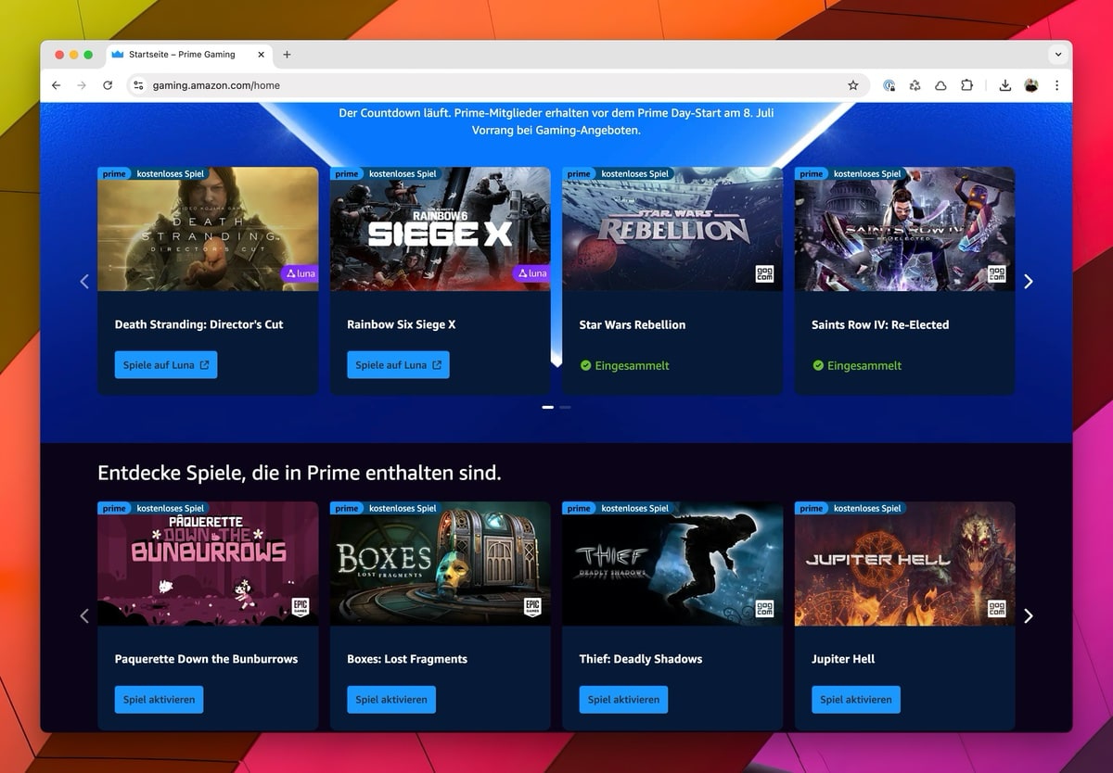The image size is (1113, 773).
Task: Open the Chrome profile avatar
Action: pos(1031,85)
